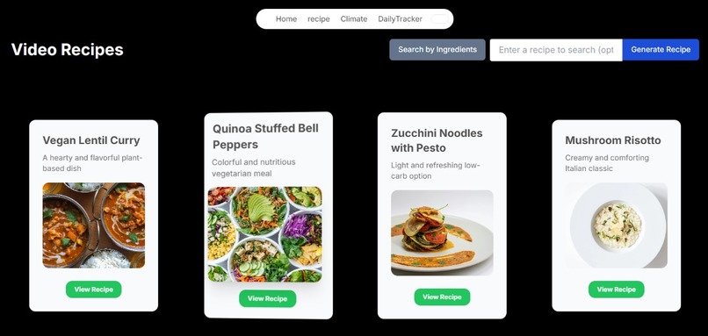Select the Mushroom Risotto plate photo
Viewport: 708px width, 336px height.
pos(617,225)
